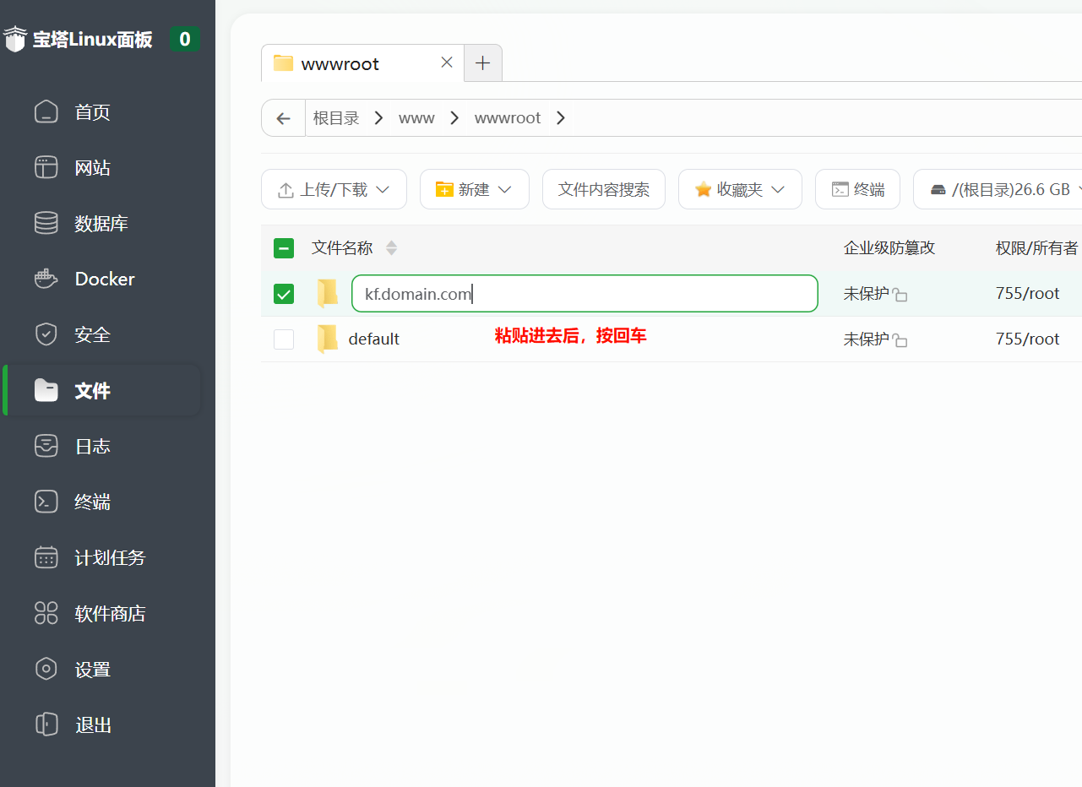Check the default folder checkbox
The width and height of the screenshot is (1082, 787).
284,339
